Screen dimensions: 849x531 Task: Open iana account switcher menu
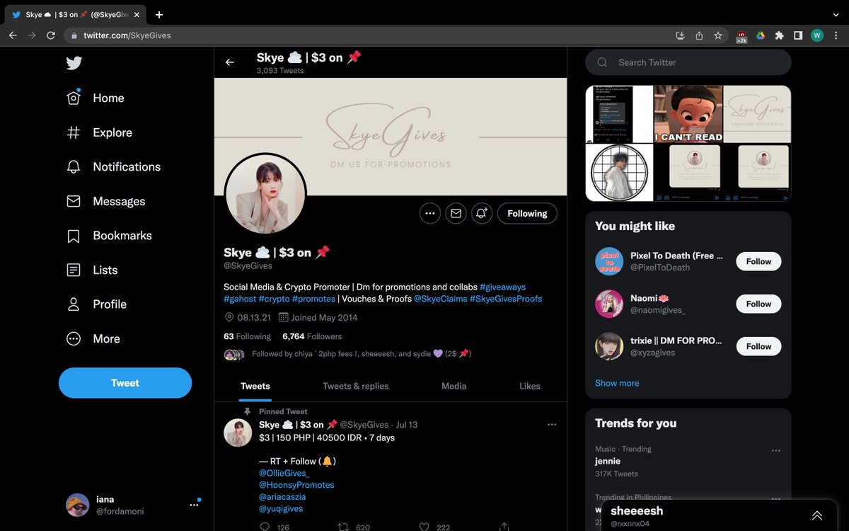[132, 505]
